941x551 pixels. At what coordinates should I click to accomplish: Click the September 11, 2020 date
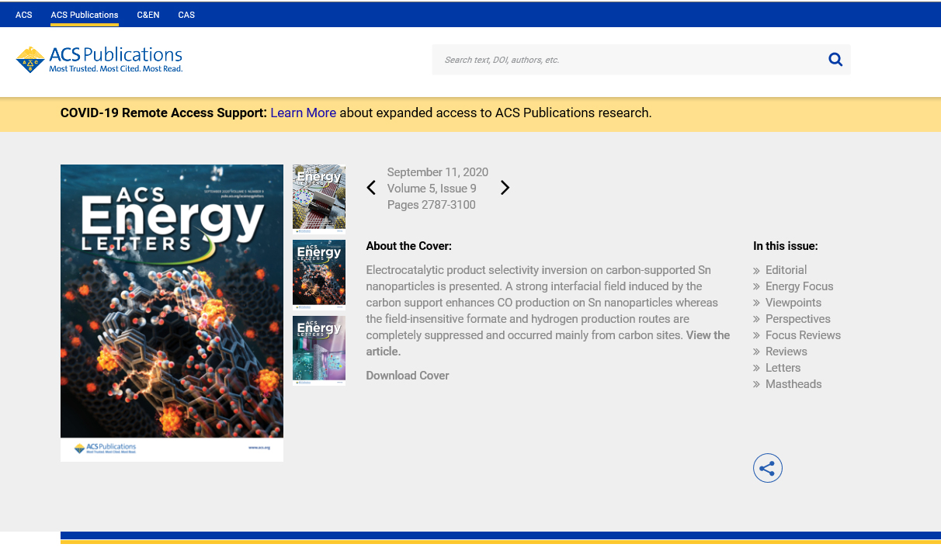coord(438,172)
